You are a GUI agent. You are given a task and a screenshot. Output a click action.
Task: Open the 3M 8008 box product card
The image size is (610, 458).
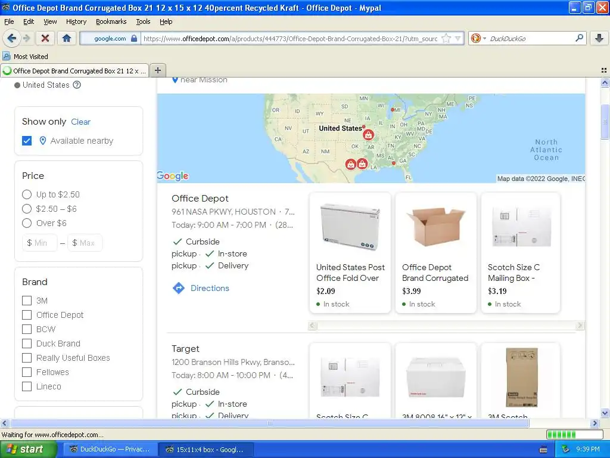tap(435, 380)
